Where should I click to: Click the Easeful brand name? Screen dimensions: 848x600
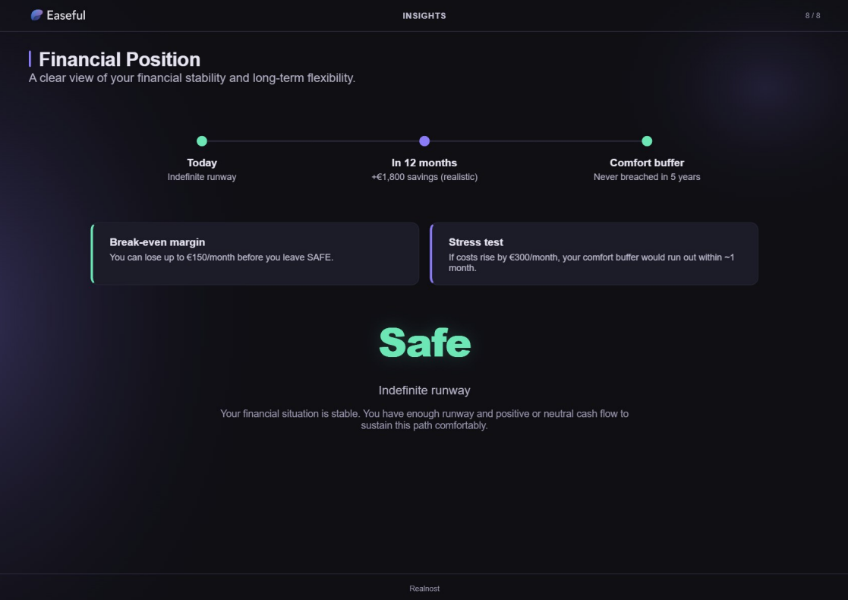point(66,15)
